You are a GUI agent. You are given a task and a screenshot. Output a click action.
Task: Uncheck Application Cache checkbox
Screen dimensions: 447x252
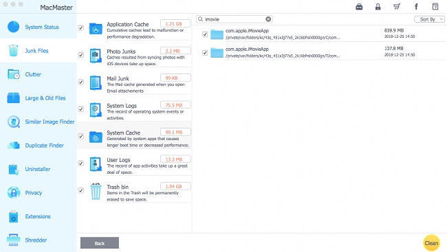tap(81, 27)
